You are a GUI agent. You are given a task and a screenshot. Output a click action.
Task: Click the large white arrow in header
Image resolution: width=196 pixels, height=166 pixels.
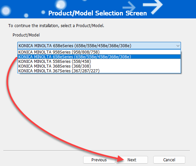(x=153, y=6)
